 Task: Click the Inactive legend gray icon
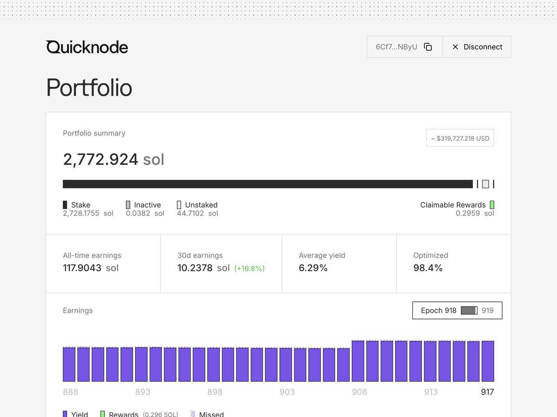click(x=128, y=205)
